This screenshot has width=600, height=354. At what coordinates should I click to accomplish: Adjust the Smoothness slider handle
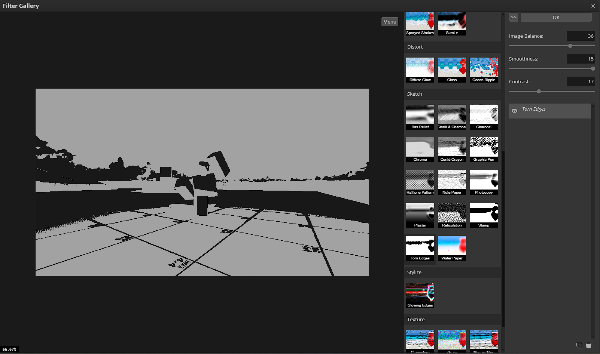tap(593, 68)
